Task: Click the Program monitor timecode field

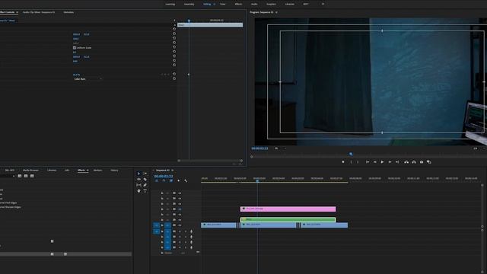Action: point(259,148)
